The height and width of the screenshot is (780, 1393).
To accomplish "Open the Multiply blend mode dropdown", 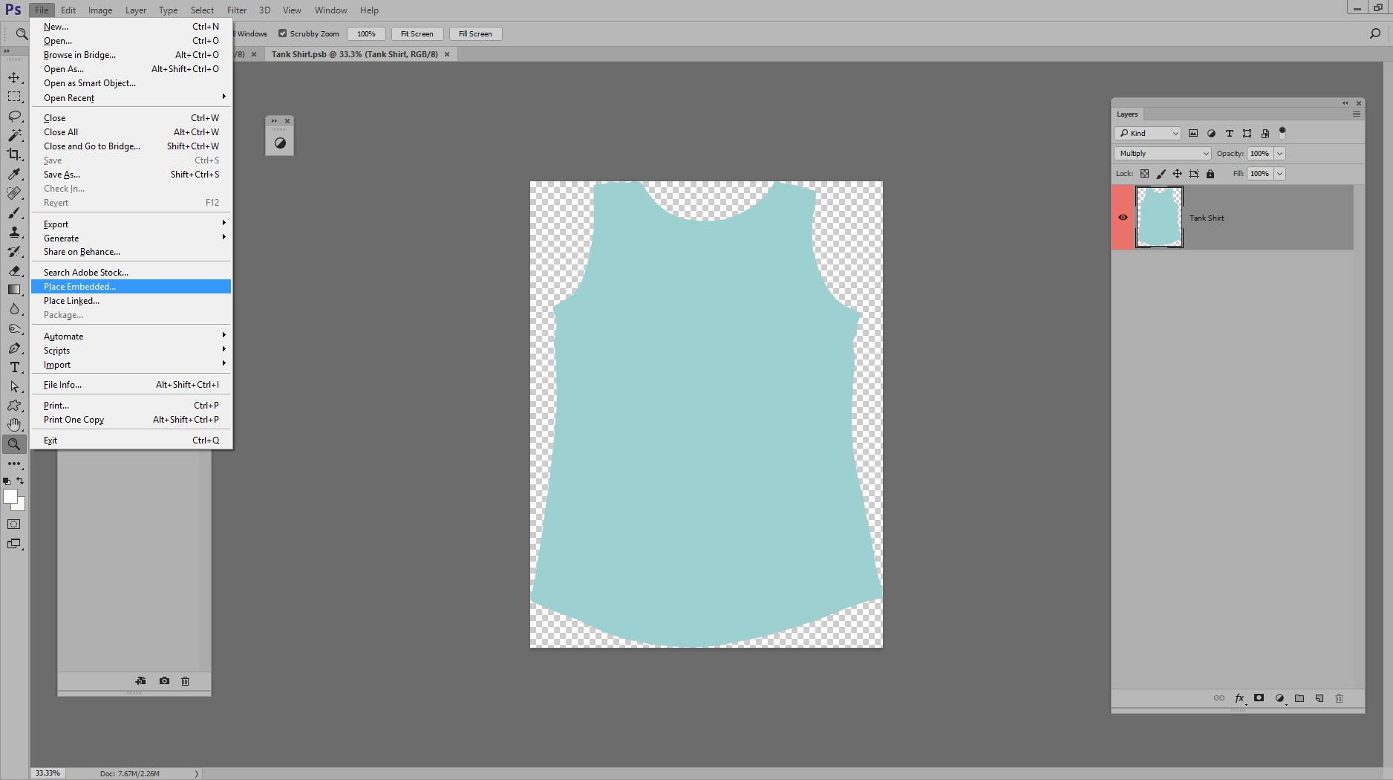I will coord(1162,153).
